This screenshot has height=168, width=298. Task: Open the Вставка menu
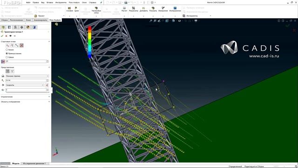pyautogui.click(x=50, y=2)
